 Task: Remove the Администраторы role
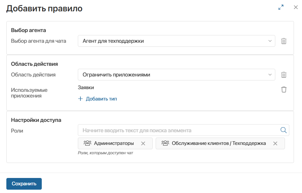(x=143, y=143)
